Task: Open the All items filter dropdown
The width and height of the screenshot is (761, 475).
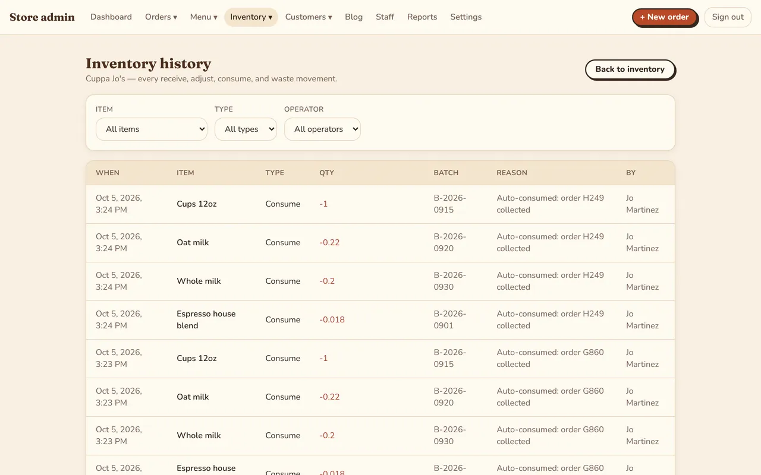Action: [152, 129]
